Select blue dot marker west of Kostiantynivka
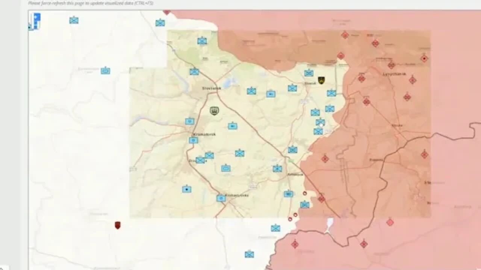481x270 pixels. coord(187,189)
